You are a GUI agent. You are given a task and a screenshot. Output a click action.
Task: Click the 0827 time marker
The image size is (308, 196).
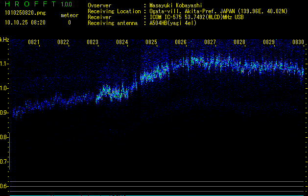[210, 42]
